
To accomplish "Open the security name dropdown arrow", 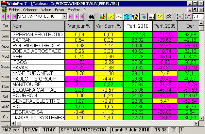I will coord(64,16).
